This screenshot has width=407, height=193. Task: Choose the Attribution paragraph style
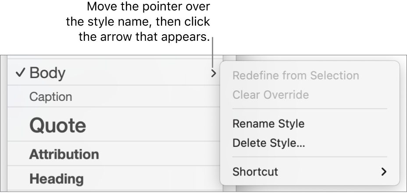tap(64, 154)
